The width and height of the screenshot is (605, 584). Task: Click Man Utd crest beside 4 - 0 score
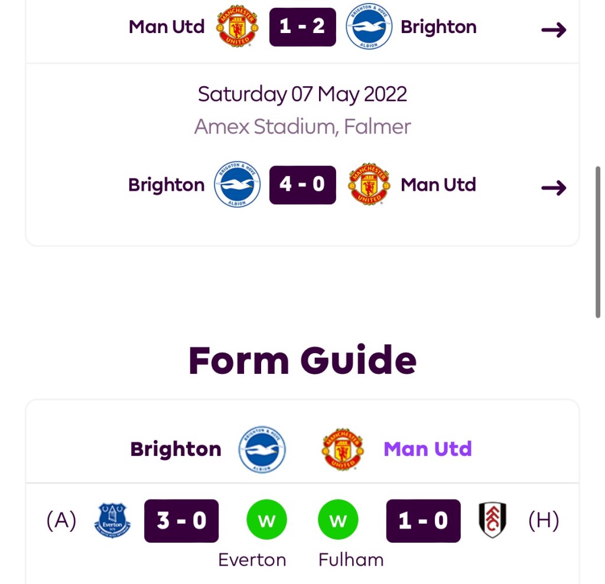tap(369, 185)
